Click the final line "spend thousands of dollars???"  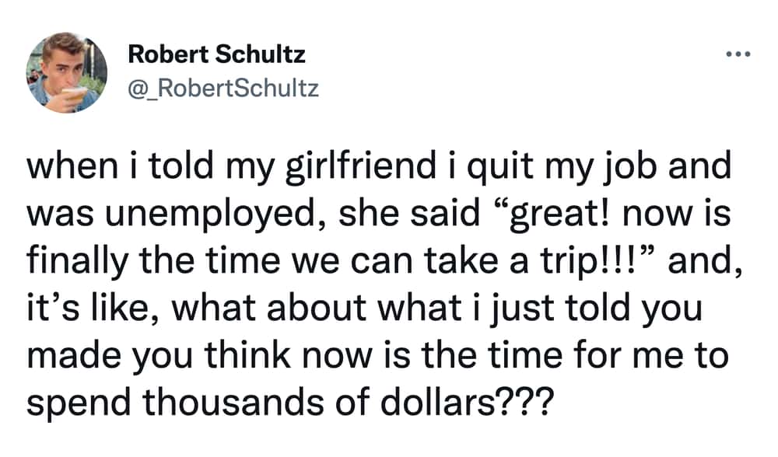(289, 403)
